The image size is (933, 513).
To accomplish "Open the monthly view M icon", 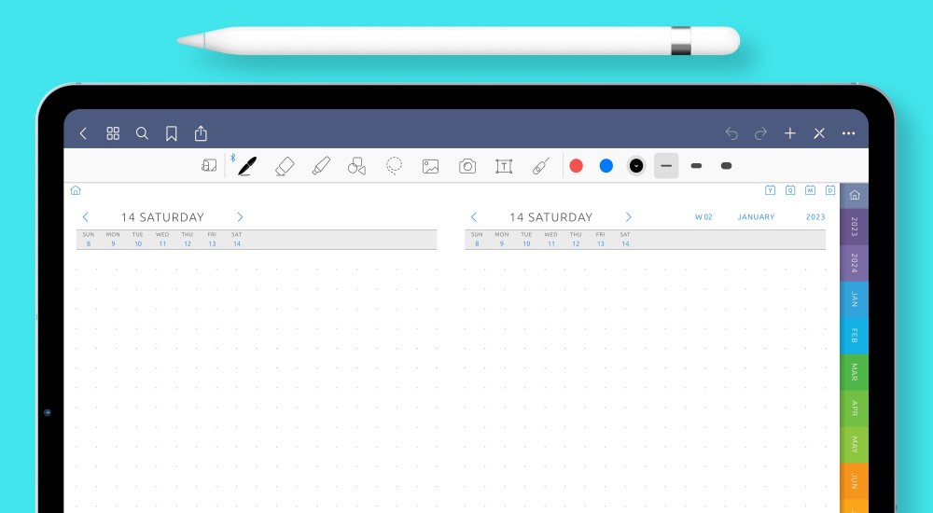I will pyautogui.click(x=810, y=190).
